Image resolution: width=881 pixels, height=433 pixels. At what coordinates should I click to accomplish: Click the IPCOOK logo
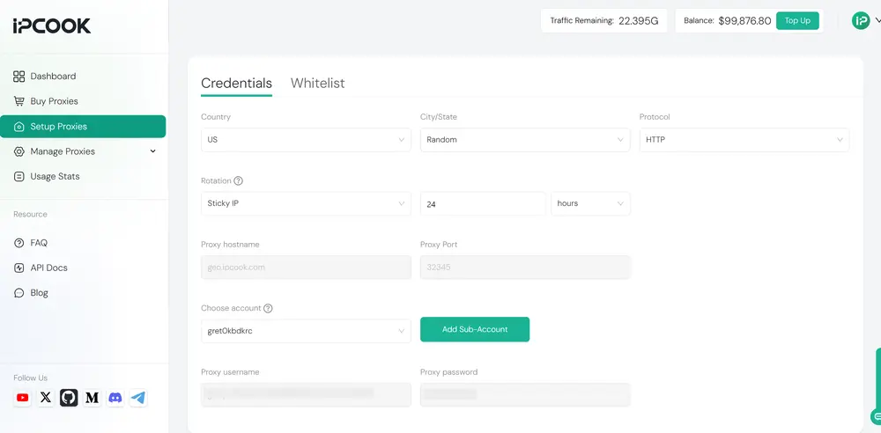coord(52,26)
